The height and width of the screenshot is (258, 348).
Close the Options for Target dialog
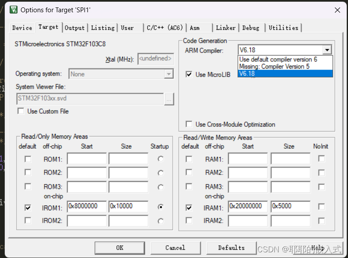(x=337, y=10)
